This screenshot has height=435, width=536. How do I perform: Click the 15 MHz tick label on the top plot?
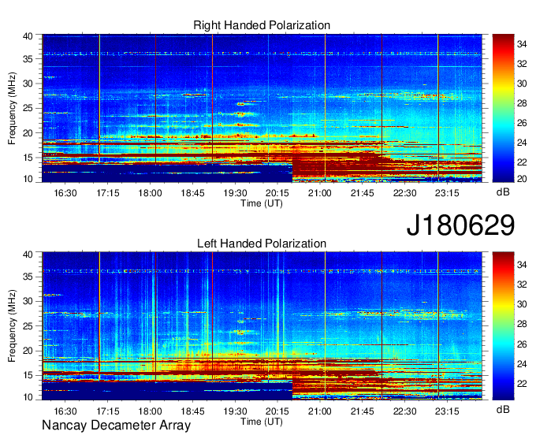(28, 158)
